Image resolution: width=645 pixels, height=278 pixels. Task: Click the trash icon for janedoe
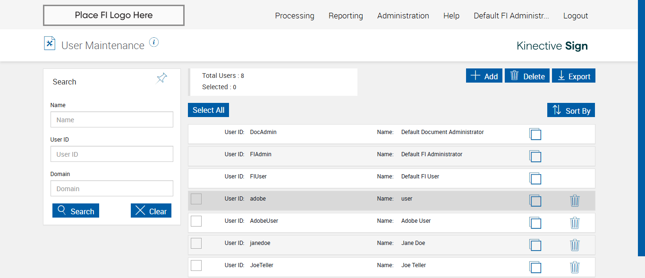pyautogui.click(x=575, y=245)
